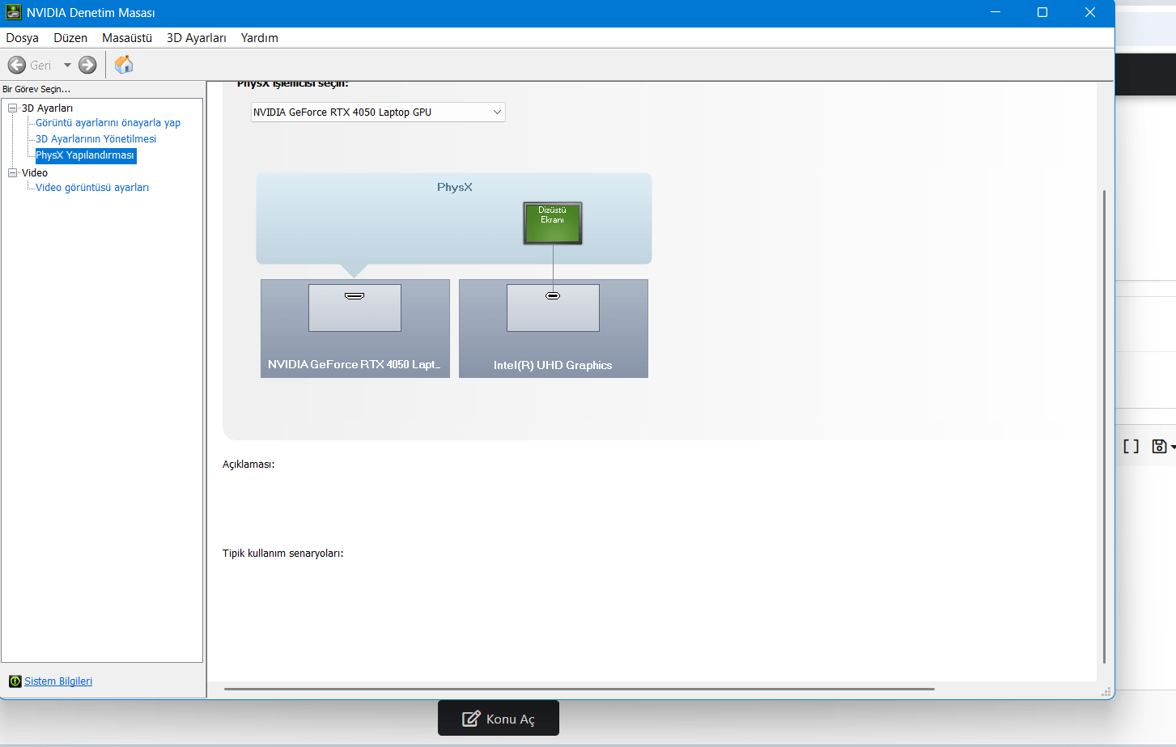Collapse the Video tree node

pos(12,172)
